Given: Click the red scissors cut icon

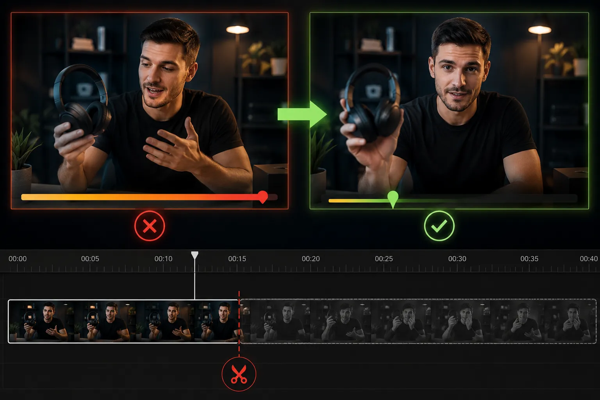Looking at the screenshot, I should coord(239,374).
